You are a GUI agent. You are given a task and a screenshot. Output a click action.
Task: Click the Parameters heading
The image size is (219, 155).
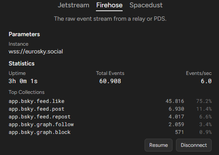[24, 34]
